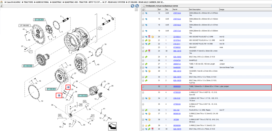Click 'Incl 42' usage text
The width and height of the screenshot is (272, 131).
coord(222,37)
